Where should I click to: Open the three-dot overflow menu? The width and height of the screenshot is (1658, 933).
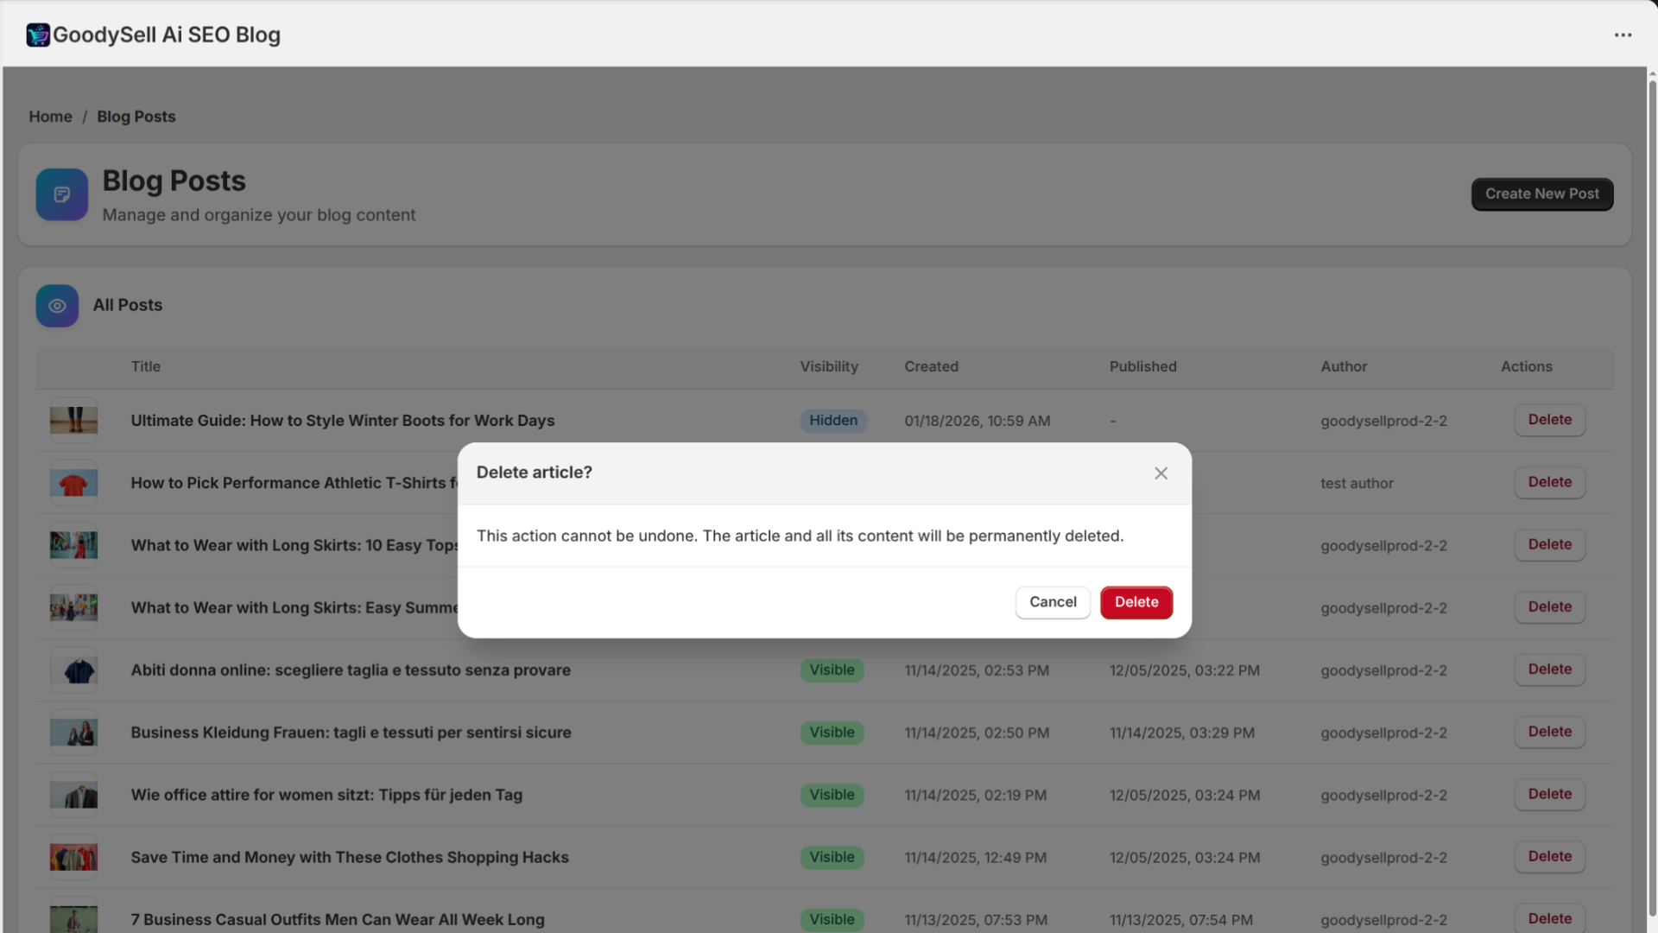click(x=1623, y=35)
